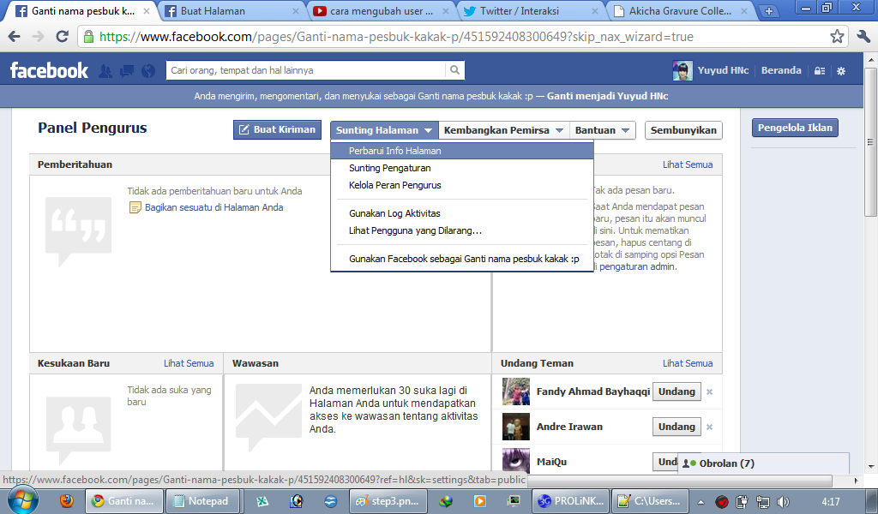Open Obrolan (7) chat bar

(763, 463)
